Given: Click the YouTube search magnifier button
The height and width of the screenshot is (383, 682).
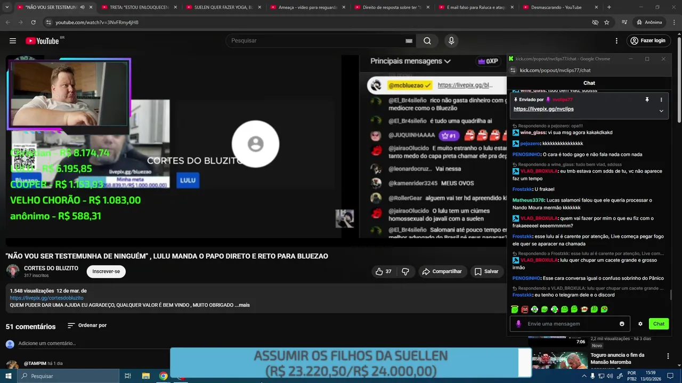Looking at the screenshot, I should pos(427,41).
